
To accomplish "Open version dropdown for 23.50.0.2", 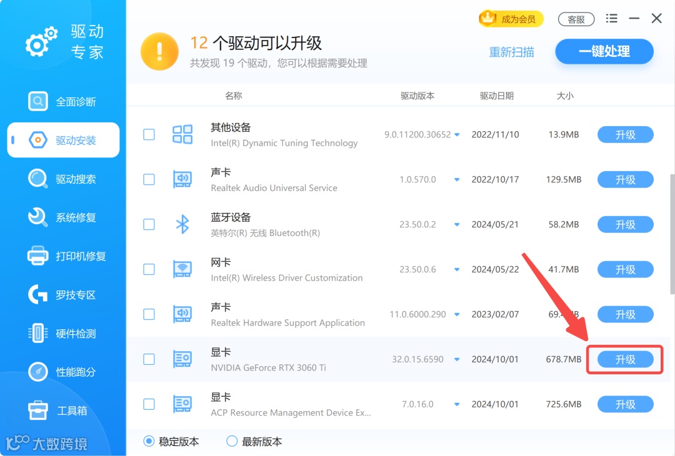I will 457,224.
